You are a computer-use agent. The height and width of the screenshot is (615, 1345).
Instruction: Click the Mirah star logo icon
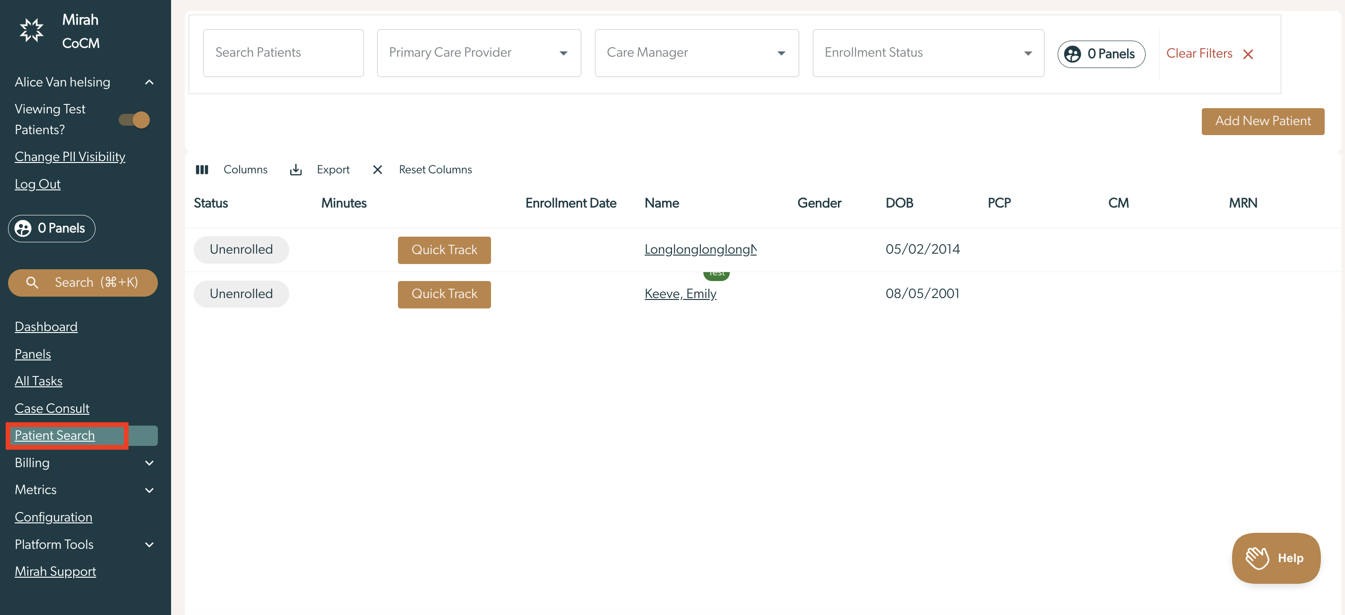pos(31,30)
